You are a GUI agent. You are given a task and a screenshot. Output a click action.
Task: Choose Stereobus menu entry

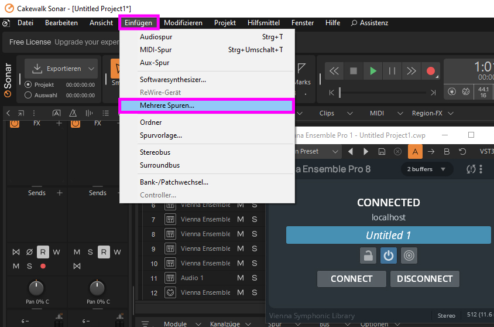pos(207,152)
